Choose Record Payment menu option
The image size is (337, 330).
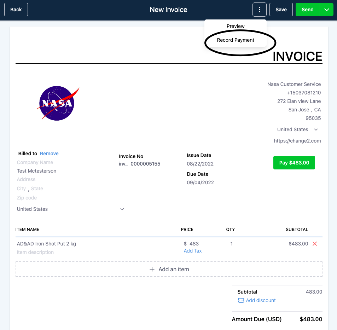pos(236,40)
